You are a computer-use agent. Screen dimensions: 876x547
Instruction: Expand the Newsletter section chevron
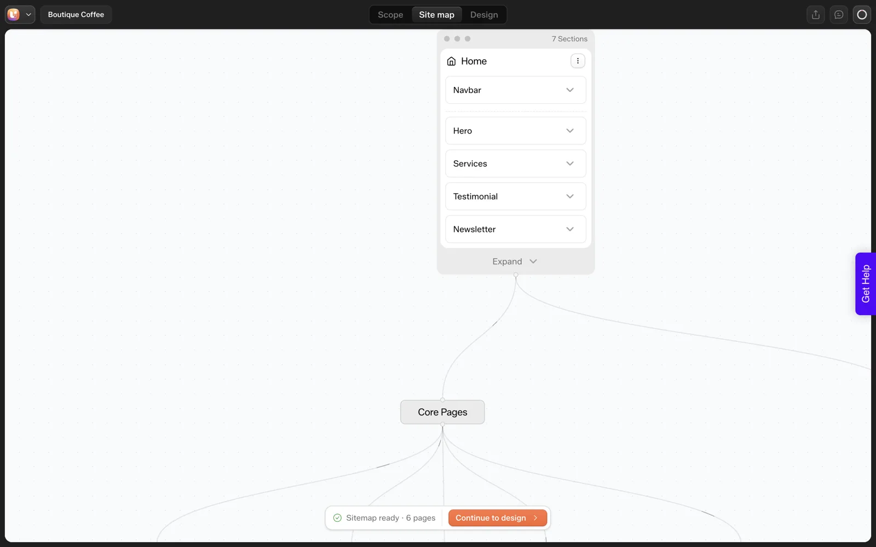(570, 229)
